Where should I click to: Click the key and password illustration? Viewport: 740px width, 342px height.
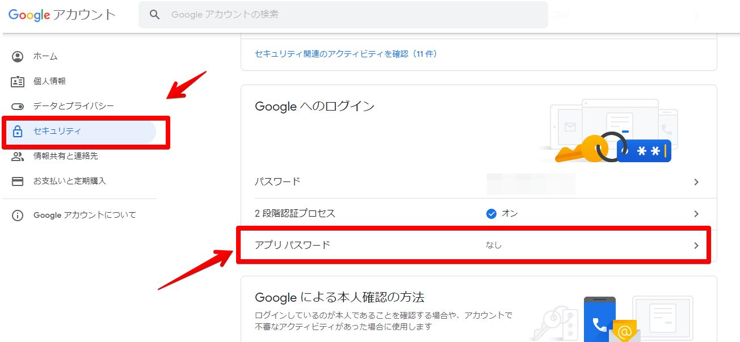[x=607, y=131]
